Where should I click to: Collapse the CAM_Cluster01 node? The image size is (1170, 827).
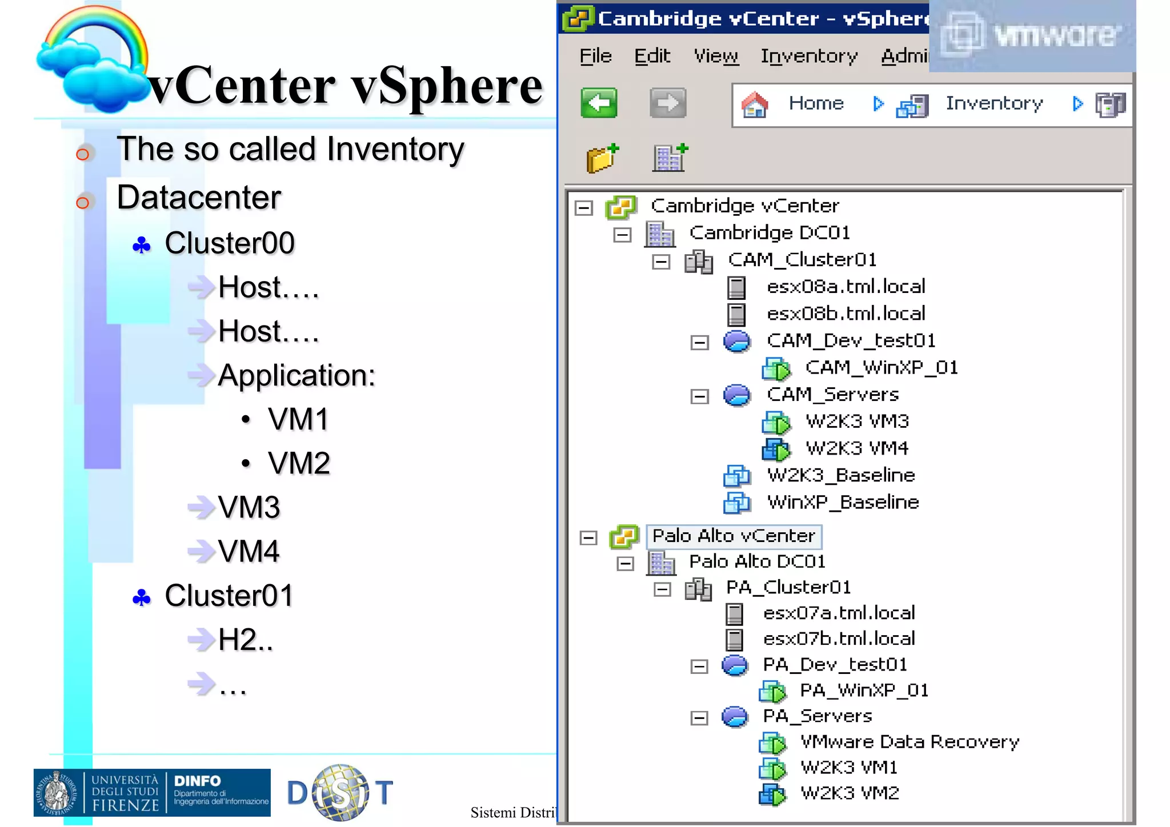coord(661,262)
